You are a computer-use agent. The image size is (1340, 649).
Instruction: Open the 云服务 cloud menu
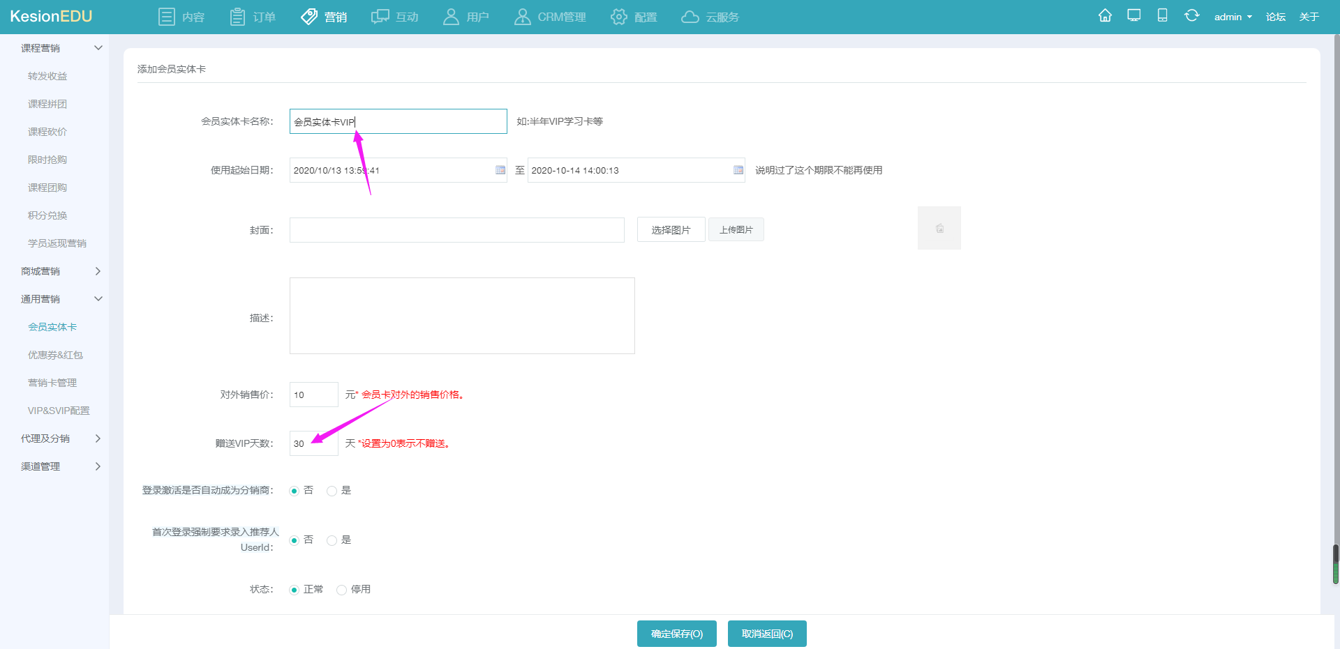[x=710, y=17]
